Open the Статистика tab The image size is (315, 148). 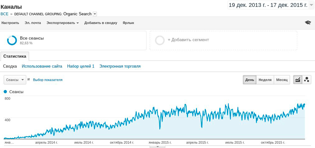15,56
